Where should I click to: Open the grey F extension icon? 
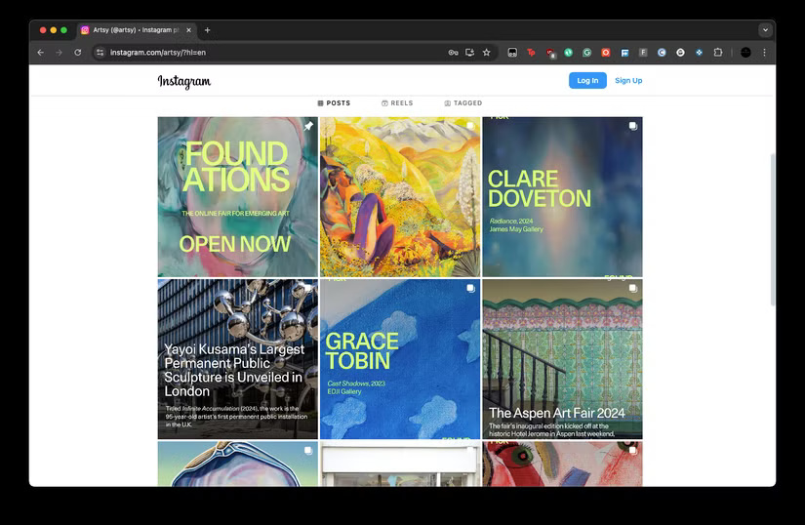tap(643, 53)
